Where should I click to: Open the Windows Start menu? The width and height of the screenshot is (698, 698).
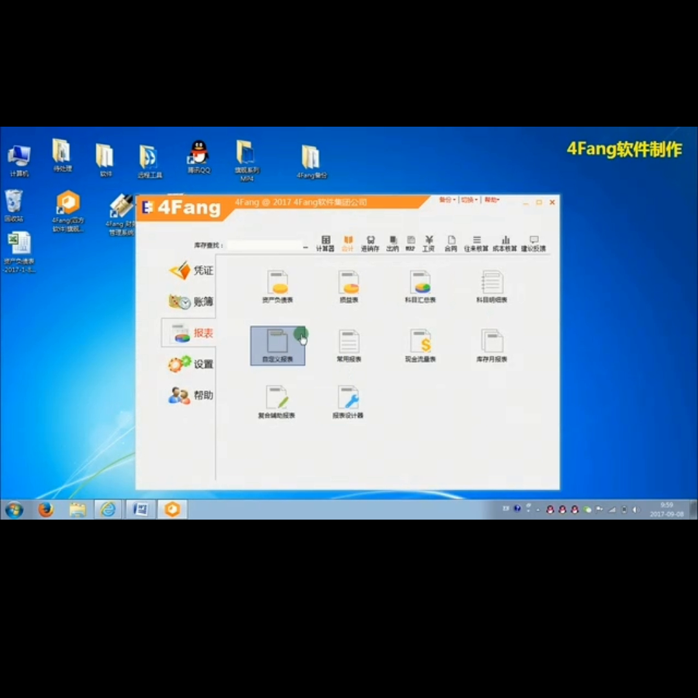coord(14,510)
